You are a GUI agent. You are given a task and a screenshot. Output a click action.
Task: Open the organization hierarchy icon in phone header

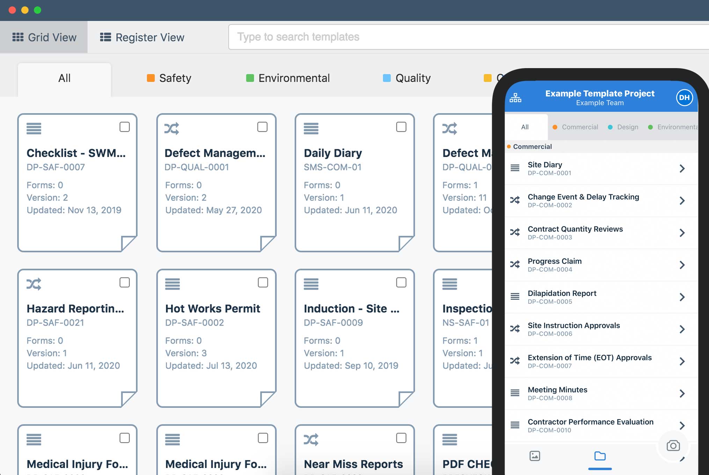pyautogui.click(x=516, y=98)
